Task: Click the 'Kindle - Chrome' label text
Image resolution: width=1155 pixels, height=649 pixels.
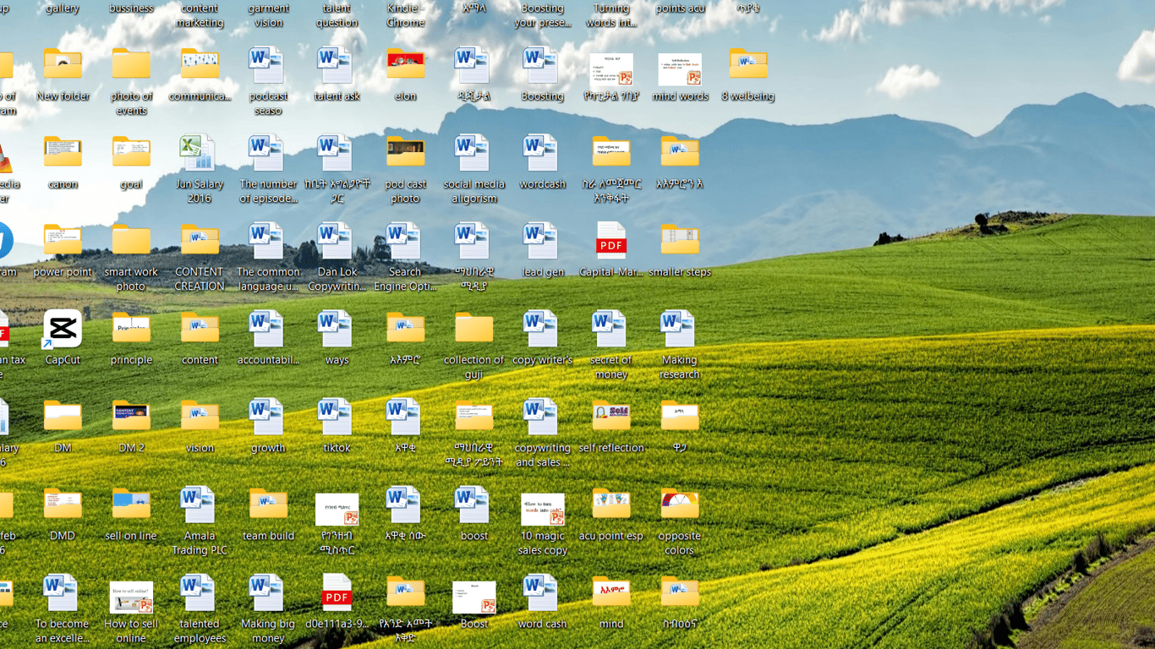Action: 405,15
